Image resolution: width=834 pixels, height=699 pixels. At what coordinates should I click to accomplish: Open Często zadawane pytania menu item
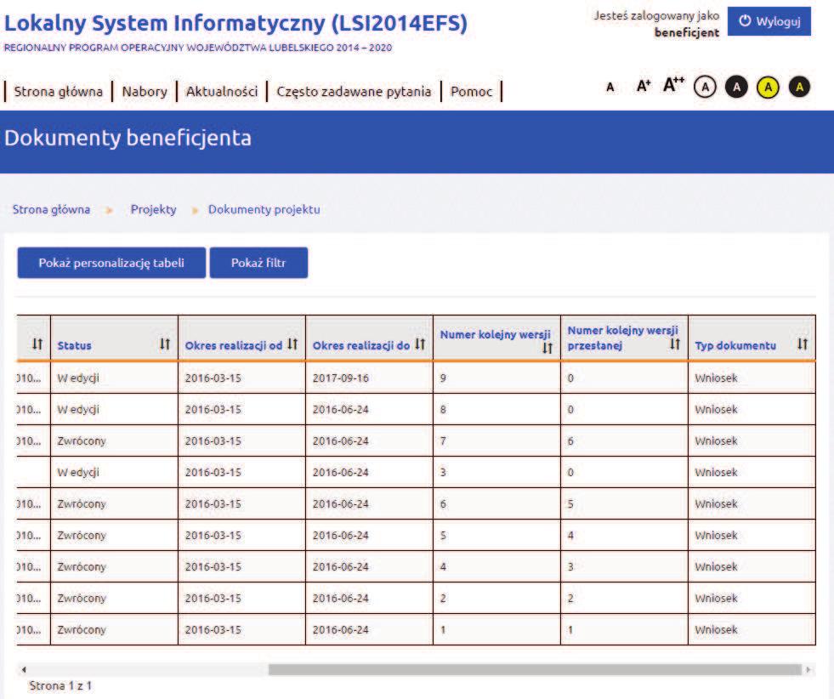(x=354, y=92)
